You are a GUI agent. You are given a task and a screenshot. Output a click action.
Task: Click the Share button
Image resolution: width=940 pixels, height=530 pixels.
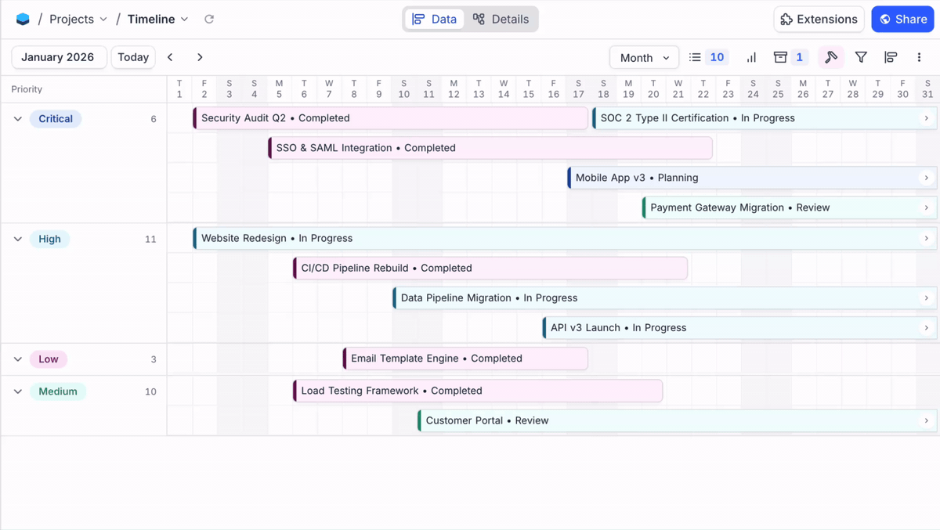click(x=902, y=19)
